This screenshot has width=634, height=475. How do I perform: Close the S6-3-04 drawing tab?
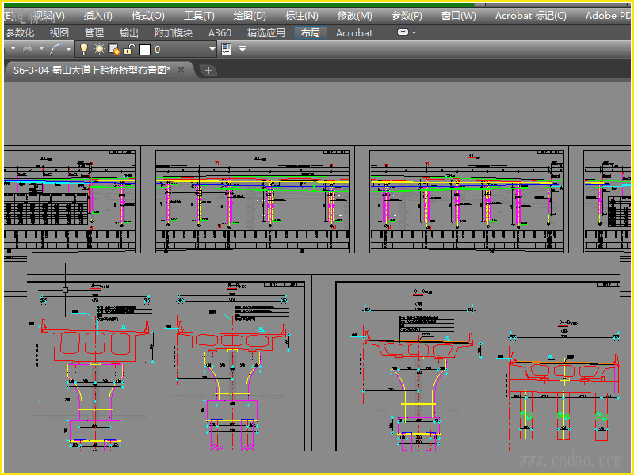181,70
